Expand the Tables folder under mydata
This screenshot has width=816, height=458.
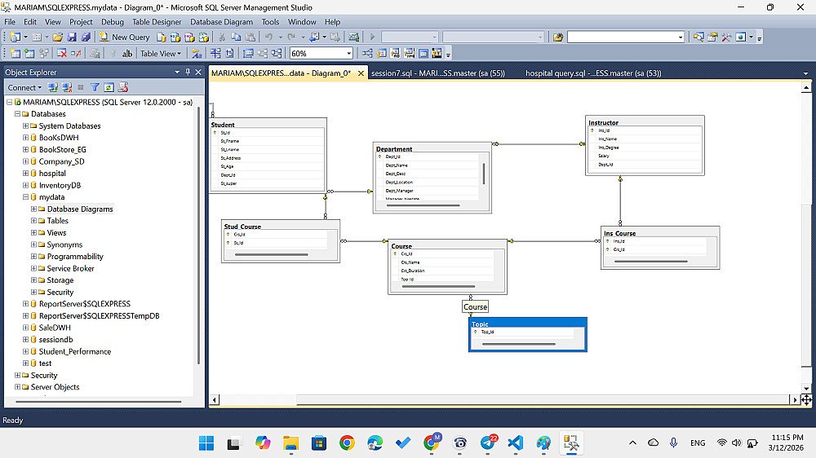coord(34,221)
